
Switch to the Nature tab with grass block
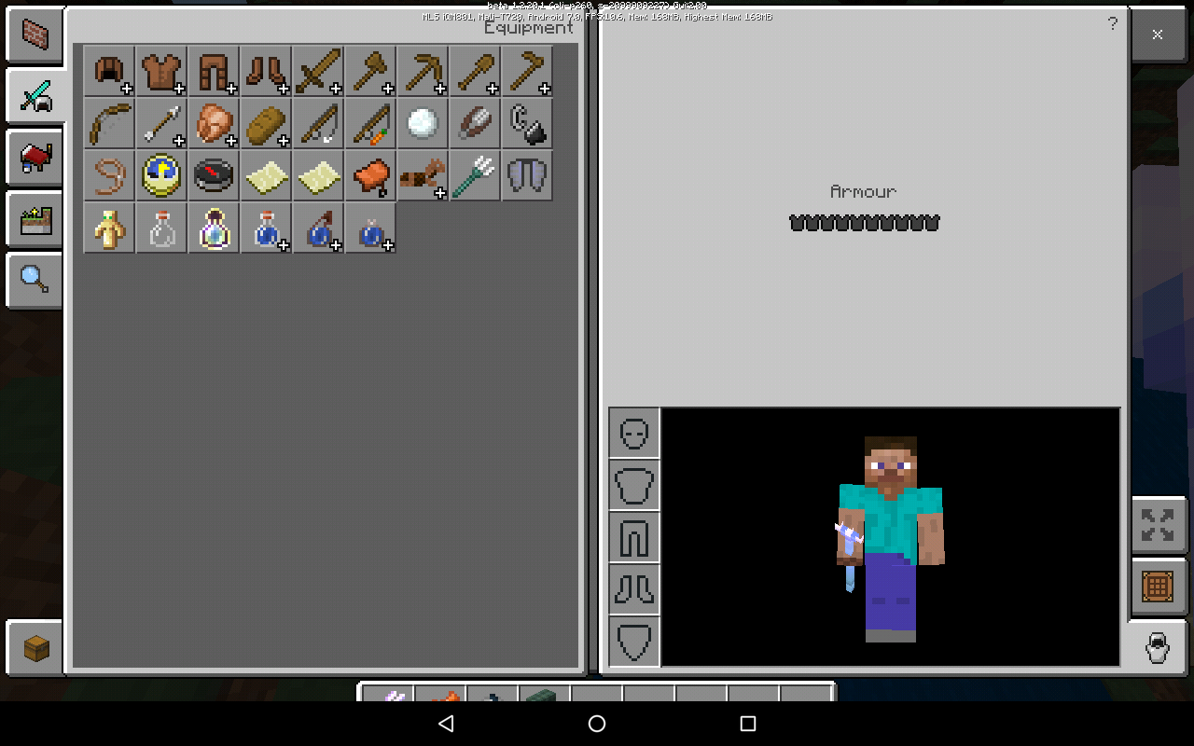(35, 219)
